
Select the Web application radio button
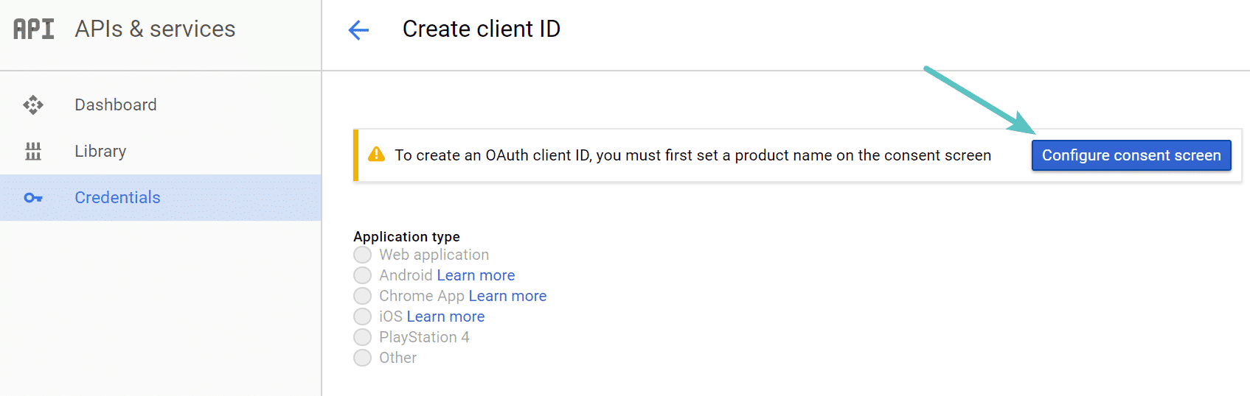(x=362, y=255)
